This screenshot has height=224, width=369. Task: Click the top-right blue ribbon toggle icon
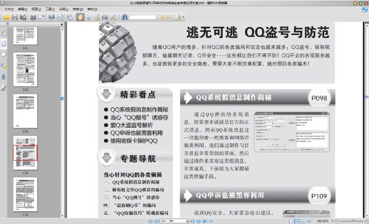tap(365, 10)
